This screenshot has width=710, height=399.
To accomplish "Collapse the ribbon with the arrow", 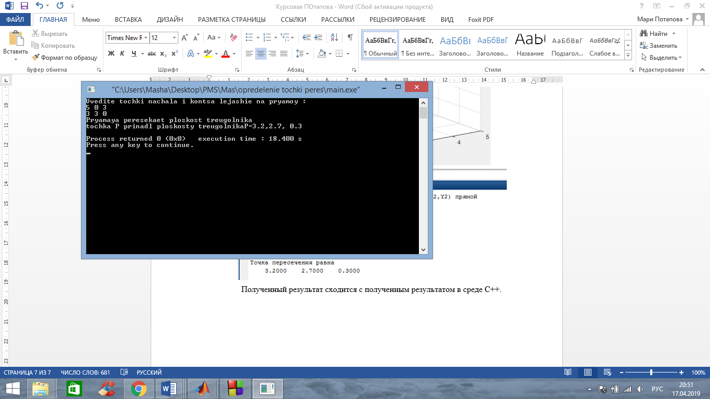I will tap(703, 70).
